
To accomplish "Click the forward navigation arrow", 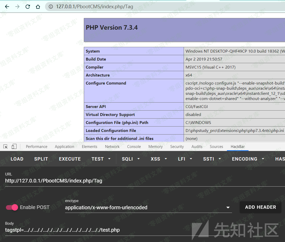I will tap(17, 6).
